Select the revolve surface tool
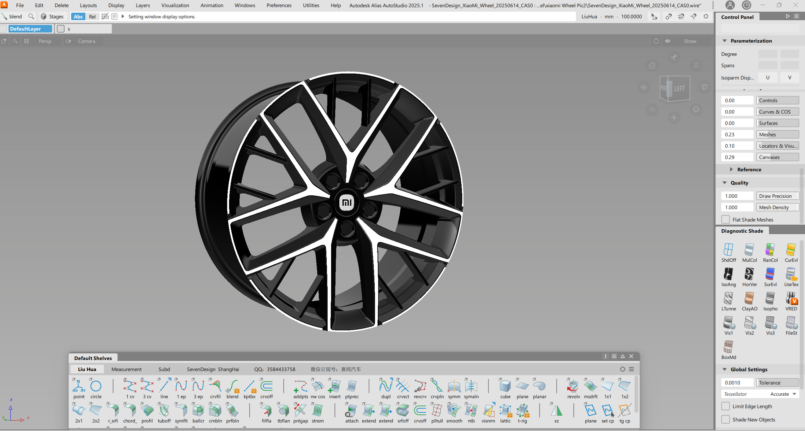805x431 pixels. pos(573,386)
